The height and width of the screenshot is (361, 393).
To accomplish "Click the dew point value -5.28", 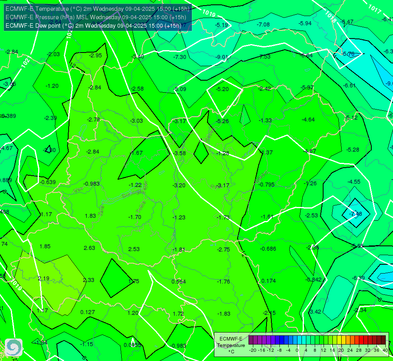I will [x=352, y=150].
